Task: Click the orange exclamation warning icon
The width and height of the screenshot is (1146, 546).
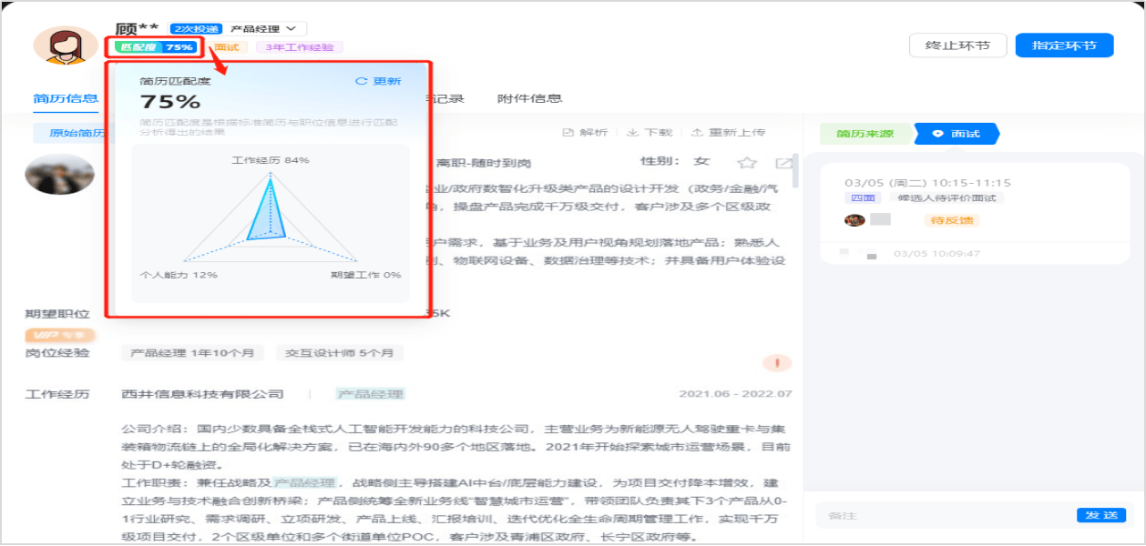Action: pyautogui.click(x=776, y=362)
